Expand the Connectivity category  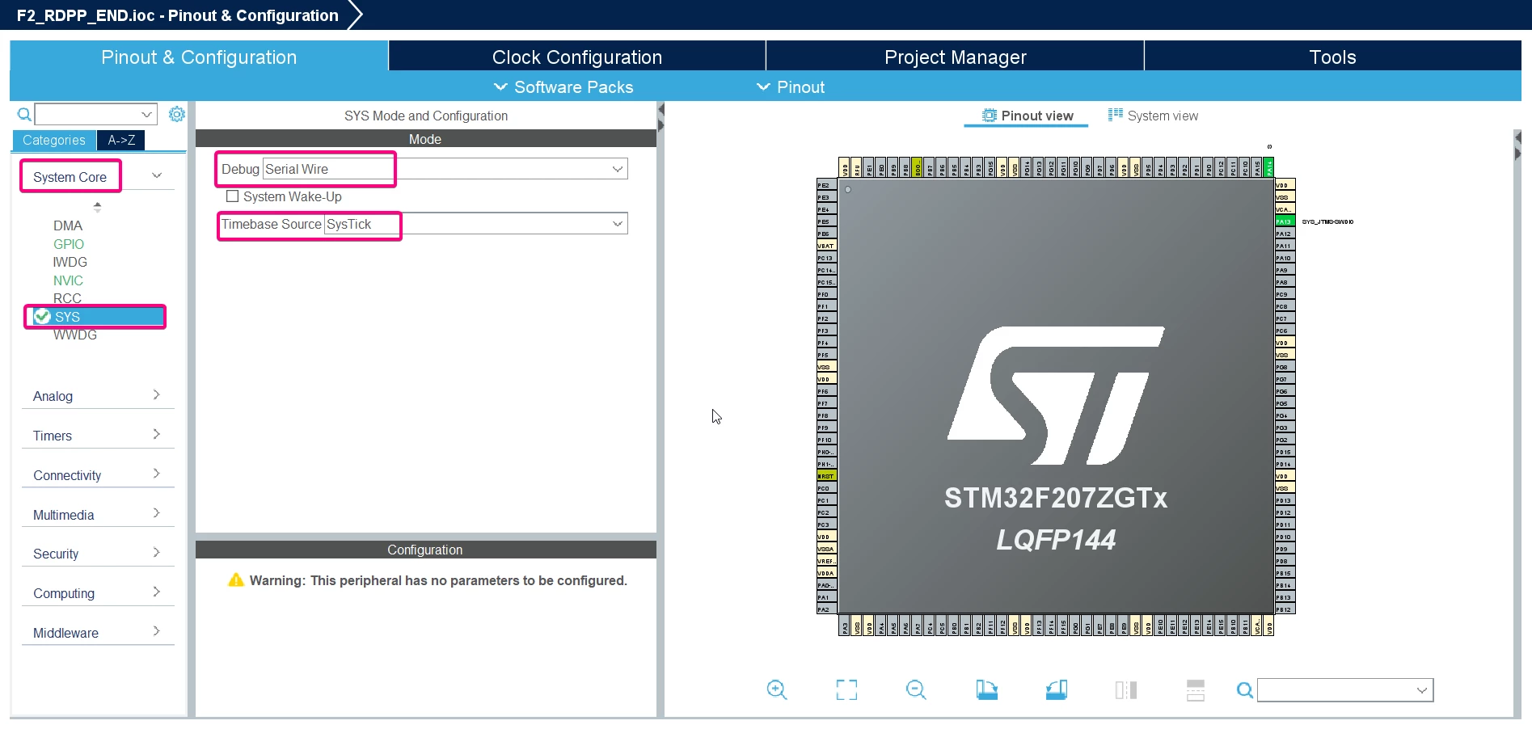(97, 475)
